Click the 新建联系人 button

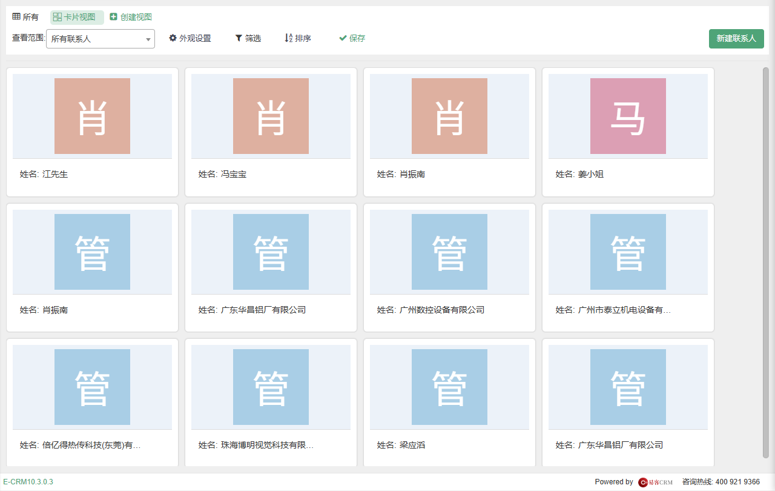(736, 38)
